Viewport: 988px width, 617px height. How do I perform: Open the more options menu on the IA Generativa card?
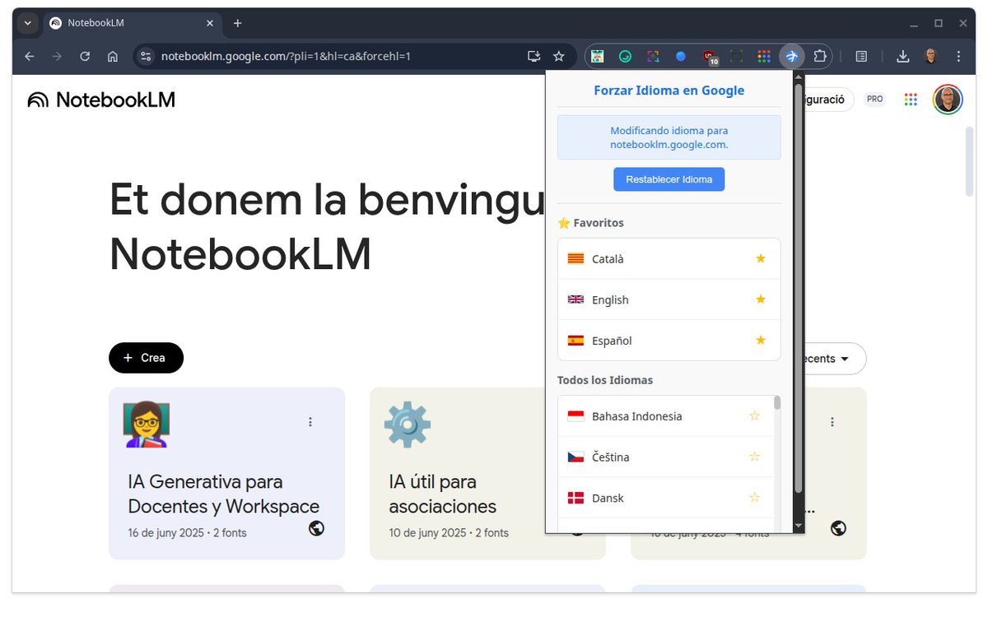(310, 422)
